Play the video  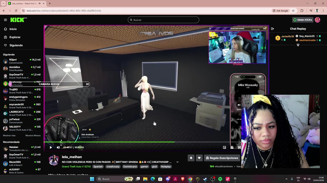51,147
